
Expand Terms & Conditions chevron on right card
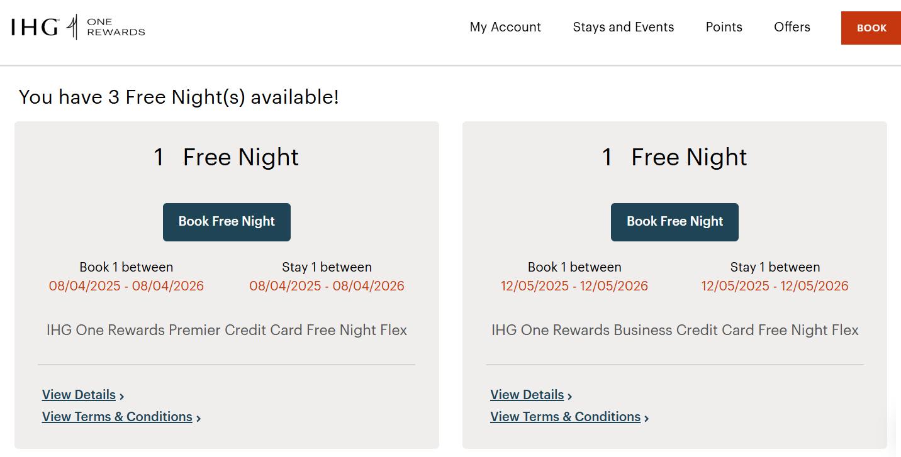(647, 417)
